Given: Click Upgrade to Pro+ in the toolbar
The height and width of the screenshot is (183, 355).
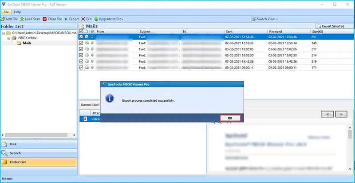Looking at the screenshot, I should point(109,19).
